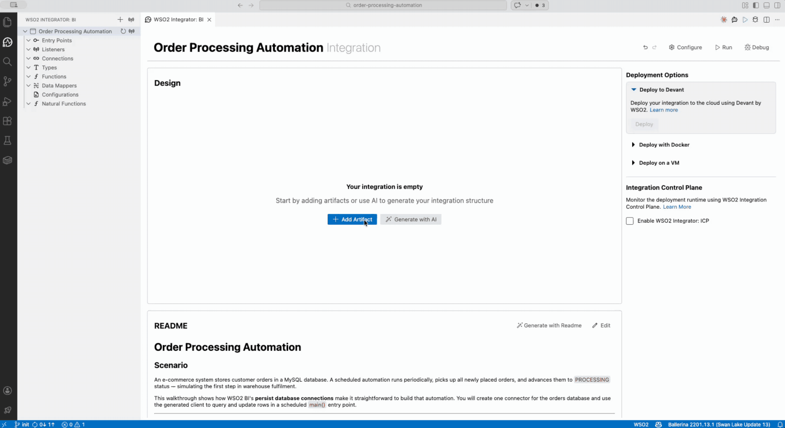Click the command center search box
Screen dimensions: 785x428
pos(383,5)
